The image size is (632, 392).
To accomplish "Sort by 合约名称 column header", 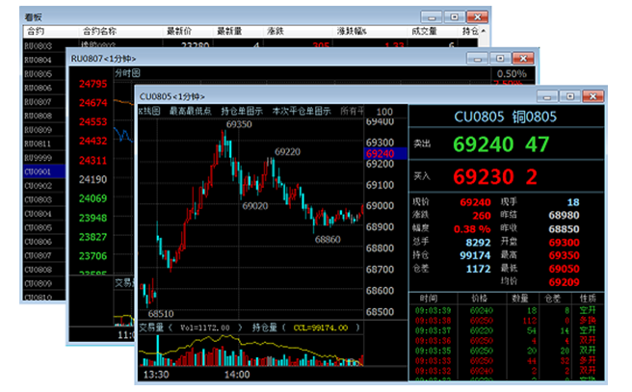I will (x=99, y=31).
